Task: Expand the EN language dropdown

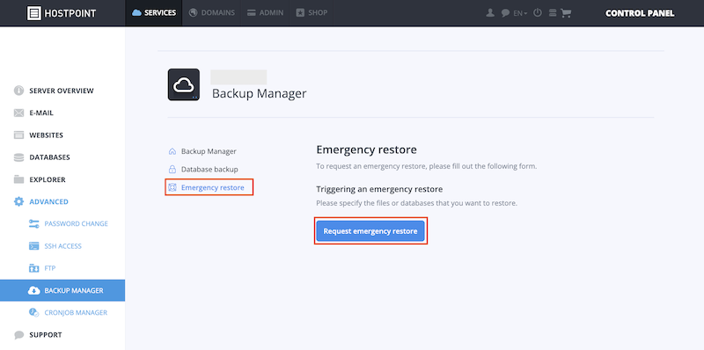Action: (x=520, y=13)
